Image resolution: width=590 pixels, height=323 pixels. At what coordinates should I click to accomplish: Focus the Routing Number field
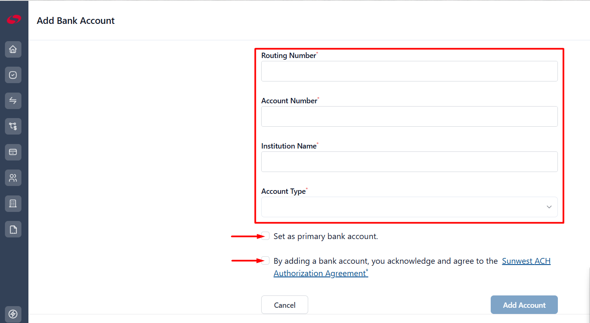pyautogui.click(x=410, y=71)
